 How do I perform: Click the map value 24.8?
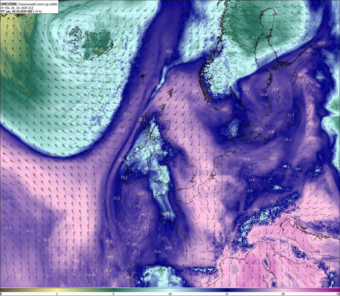[256, 210]
